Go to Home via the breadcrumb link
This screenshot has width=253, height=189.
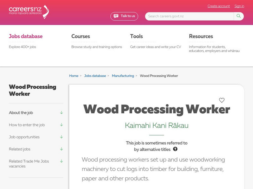pos(73,76)
